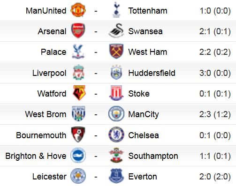This screenshot has width=236, height=186.
Task: Select the Stoke team name
Action: pos(139,94)
